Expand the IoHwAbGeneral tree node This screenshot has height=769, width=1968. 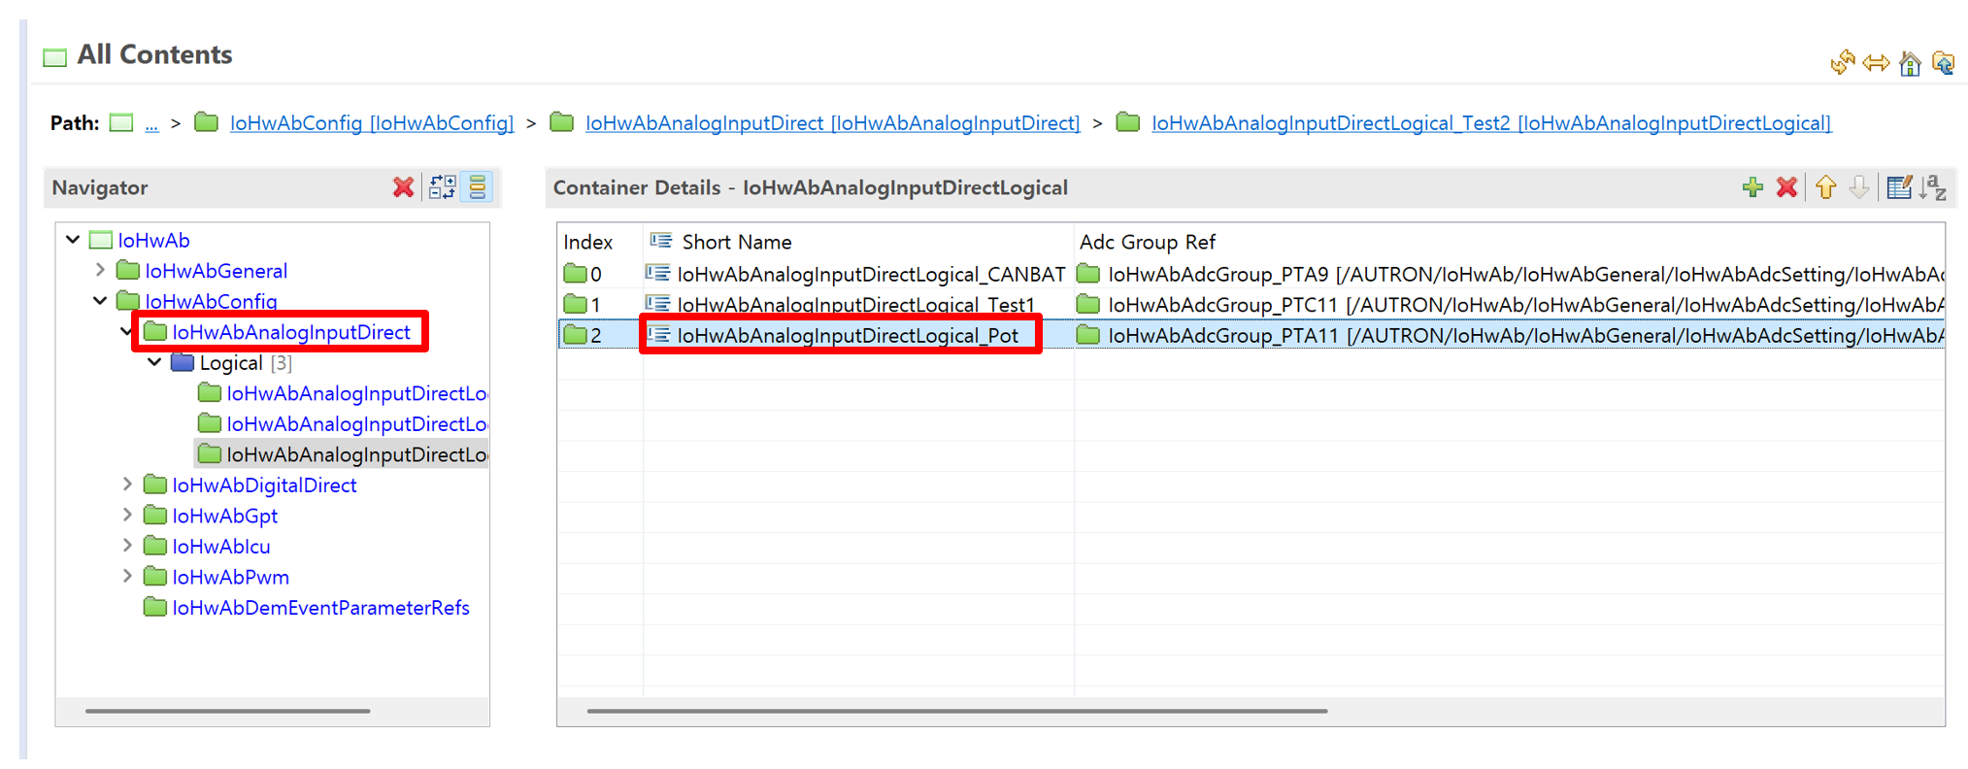coord(100,270)
